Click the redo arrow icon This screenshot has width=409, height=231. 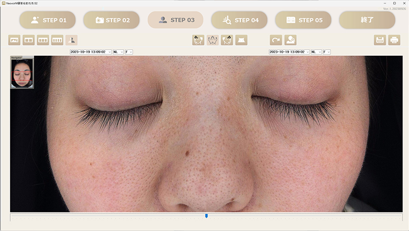pos(276,40)
